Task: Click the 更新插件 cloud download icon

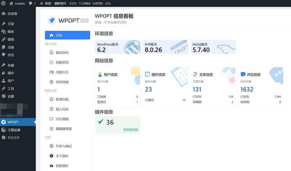Action: click(x=51, y=166)
